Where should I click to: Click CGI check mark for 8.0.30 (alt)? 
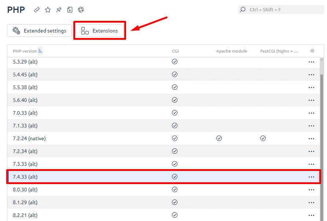click(174, 189)
